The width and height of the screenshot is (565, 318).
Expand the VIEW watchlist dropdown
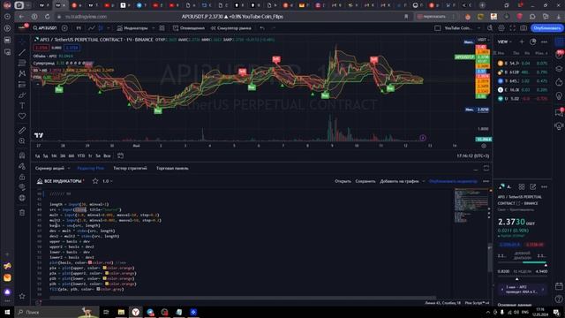point(504,42)
